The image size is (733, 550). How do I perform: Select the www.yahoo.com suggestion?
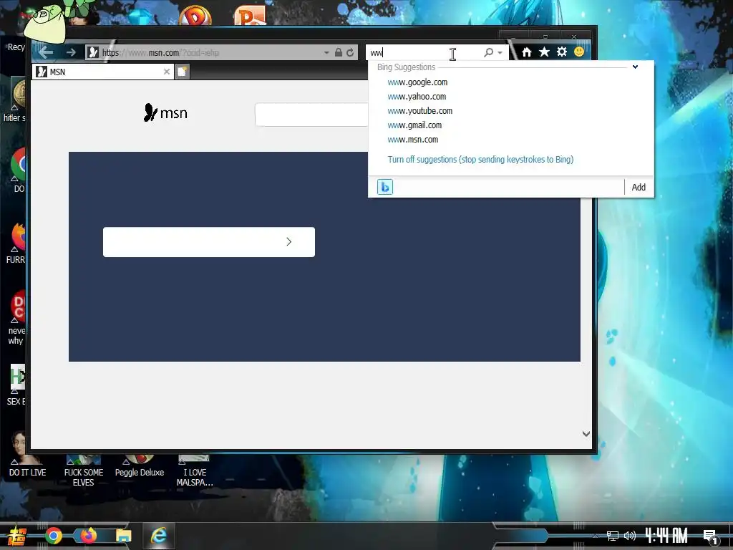tap(417, 97)
